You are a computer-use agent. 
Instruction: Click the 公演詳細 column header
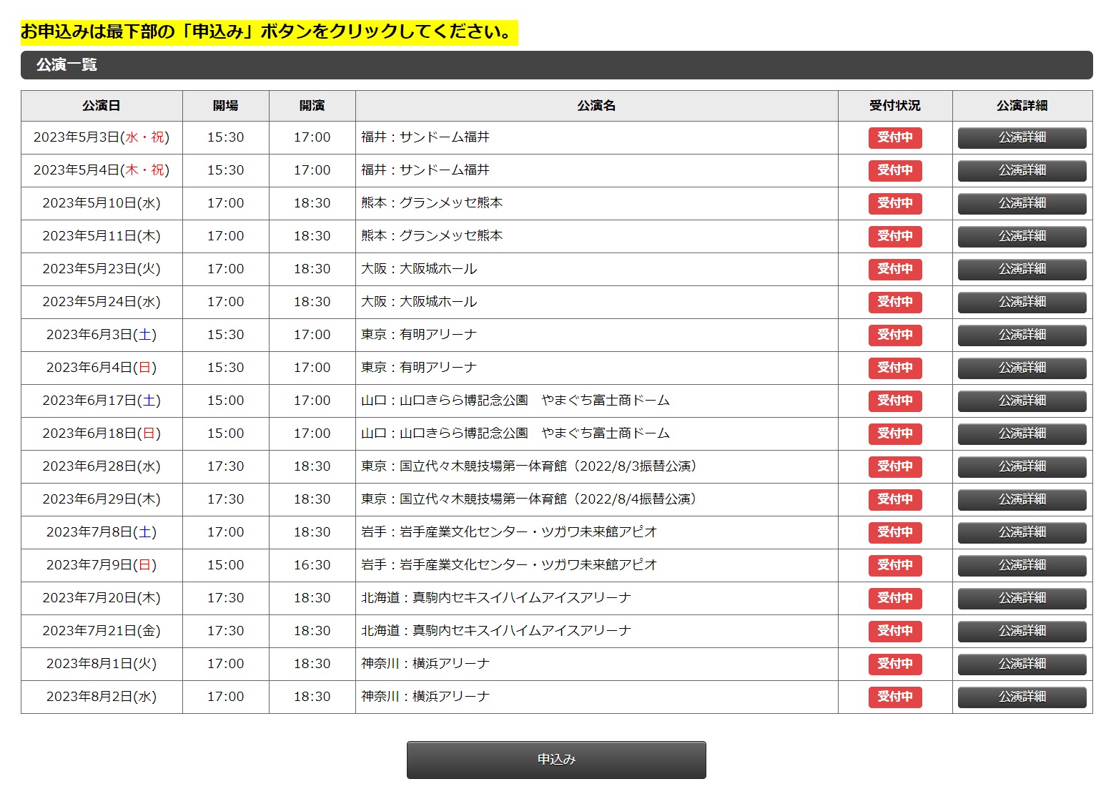coord(1022,106)
